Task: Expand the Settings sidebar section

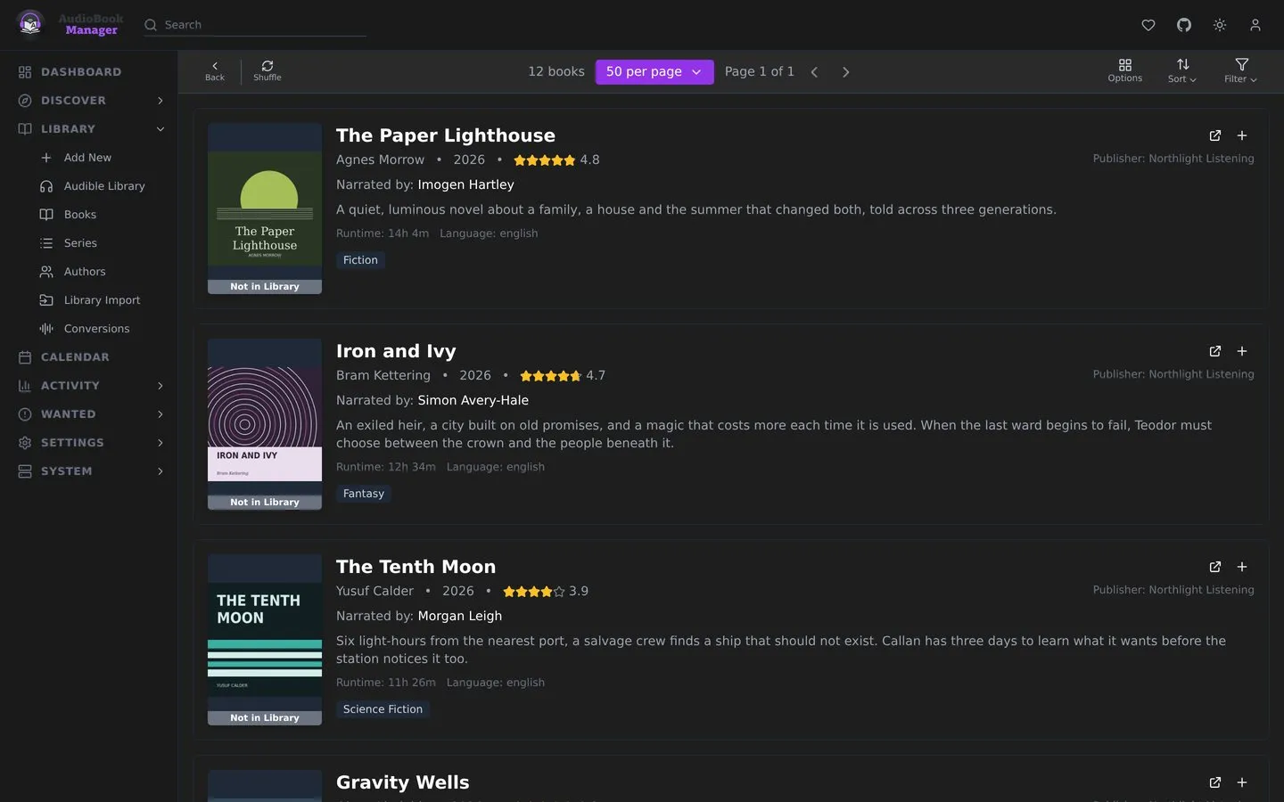Action: coord(89,442)
